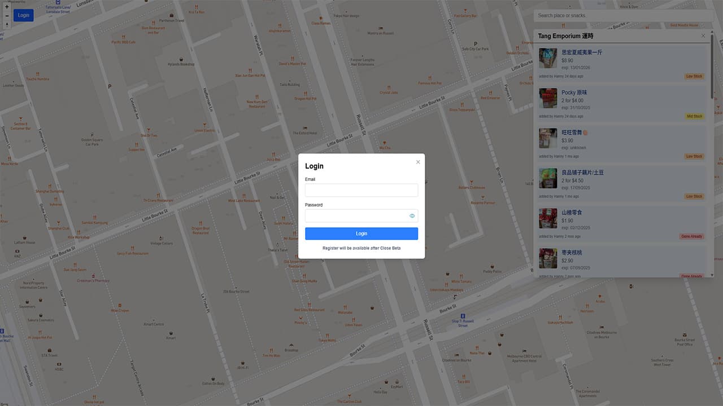
Task: Click the Mid Stock badge on Pocky
Action: click(x=695, y=117)
